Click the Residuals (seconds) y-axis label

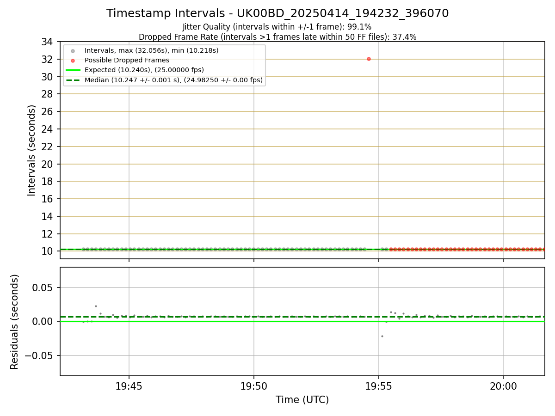[14, 322]
